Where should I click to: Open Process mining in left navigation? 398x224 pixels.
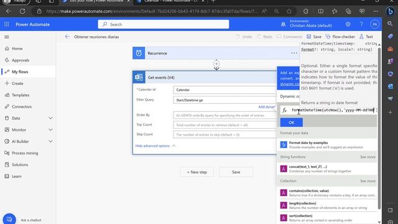coord(25,153)
